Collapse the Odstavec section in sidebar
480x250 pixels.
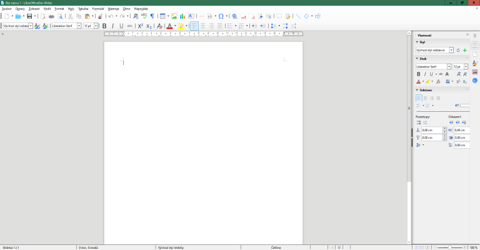pyautogui.click(x=417, y=90)
